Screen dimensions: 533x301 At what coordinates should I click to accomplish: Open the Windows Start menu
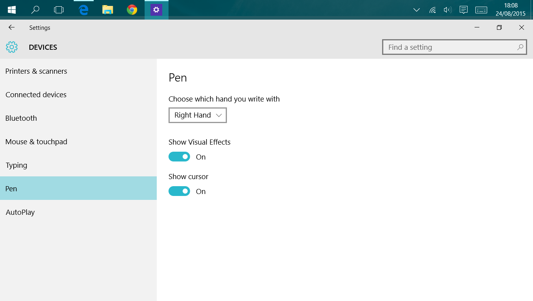click(11, 10)
